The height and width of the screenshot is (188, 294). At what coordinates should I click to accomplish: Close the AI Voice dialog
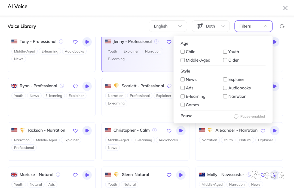[285, 8]
